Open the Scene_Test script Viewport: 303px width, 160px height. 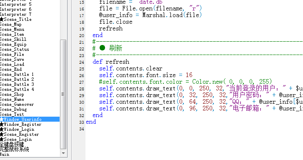point(12,115)
